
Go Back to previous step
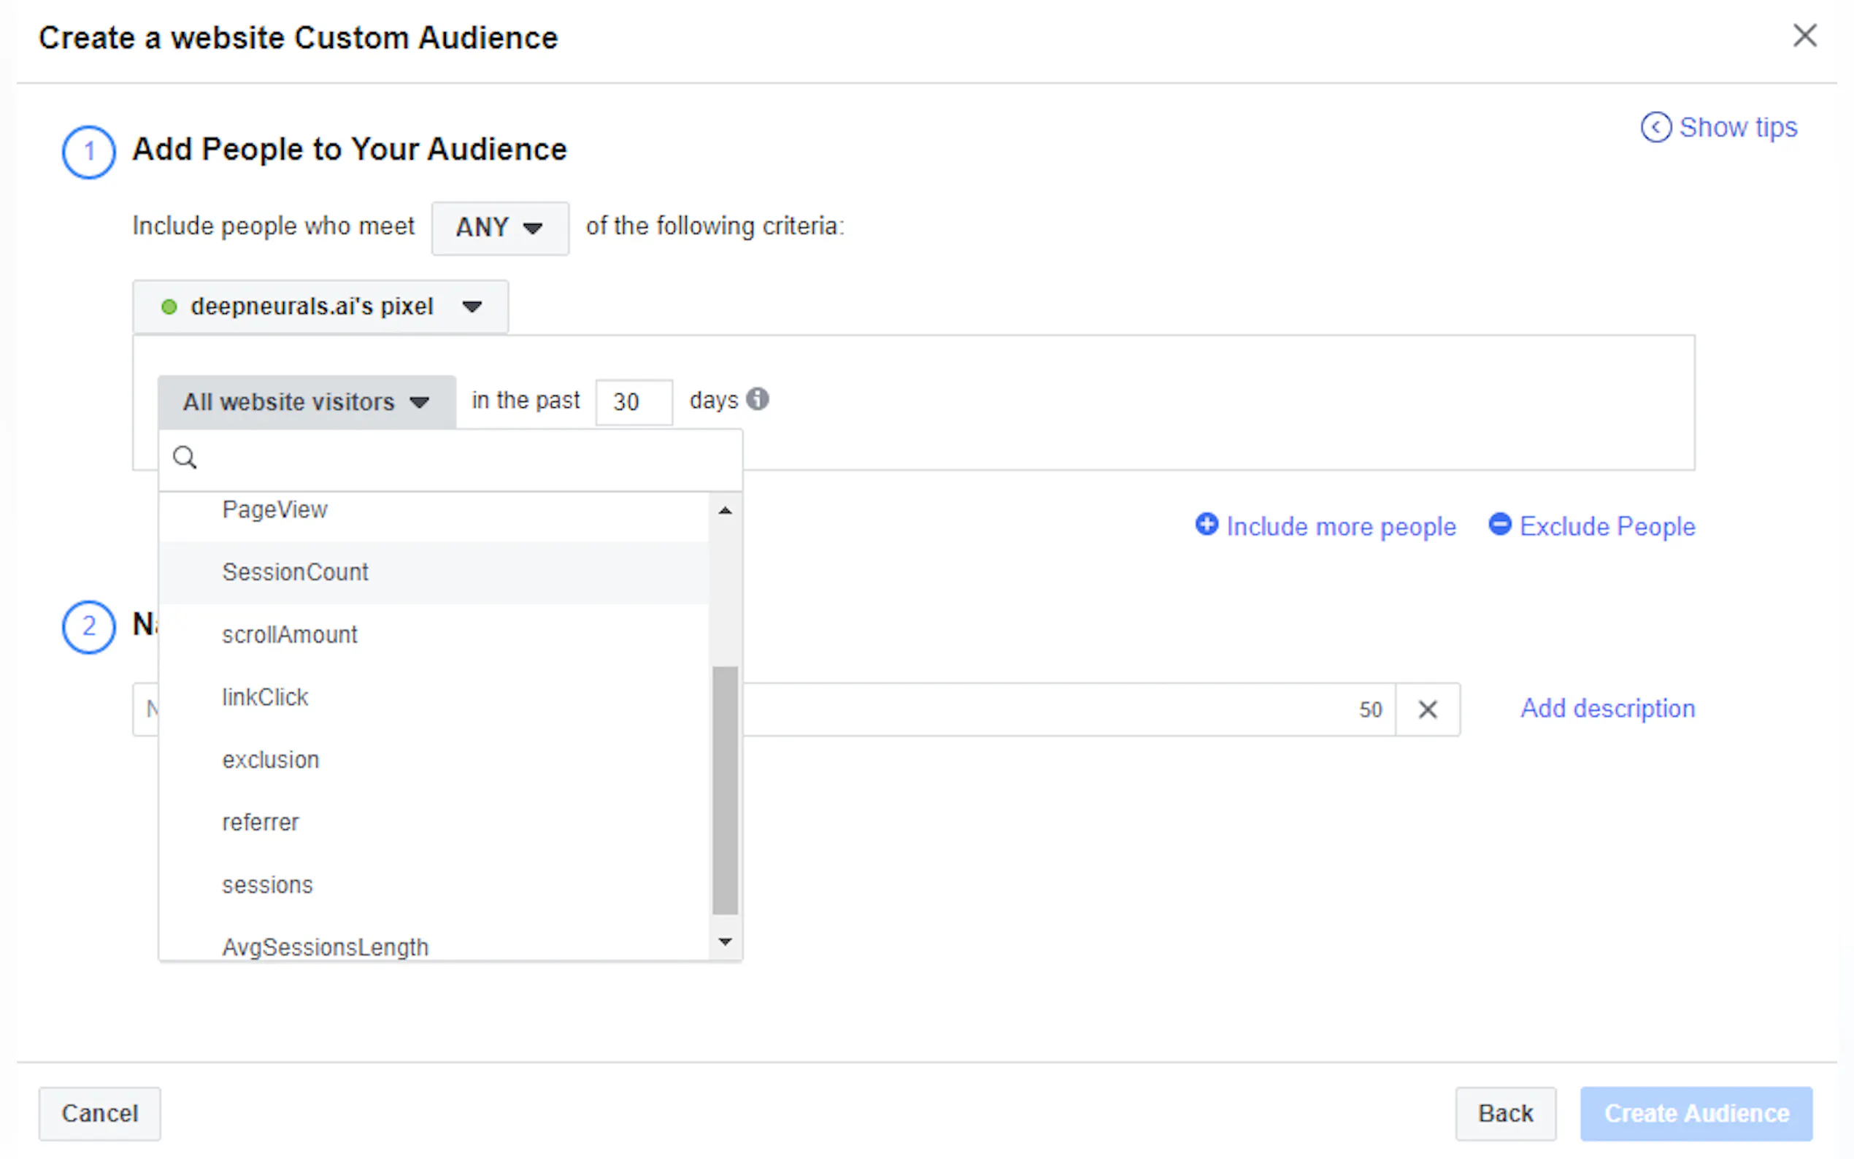pos(1504,1113)
